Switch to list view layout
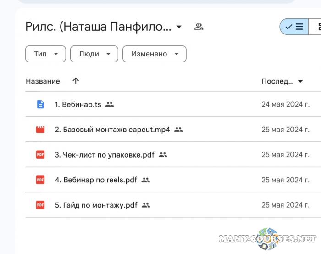The width and height of the screenshot is (321, 254). (x=294, y=27)
